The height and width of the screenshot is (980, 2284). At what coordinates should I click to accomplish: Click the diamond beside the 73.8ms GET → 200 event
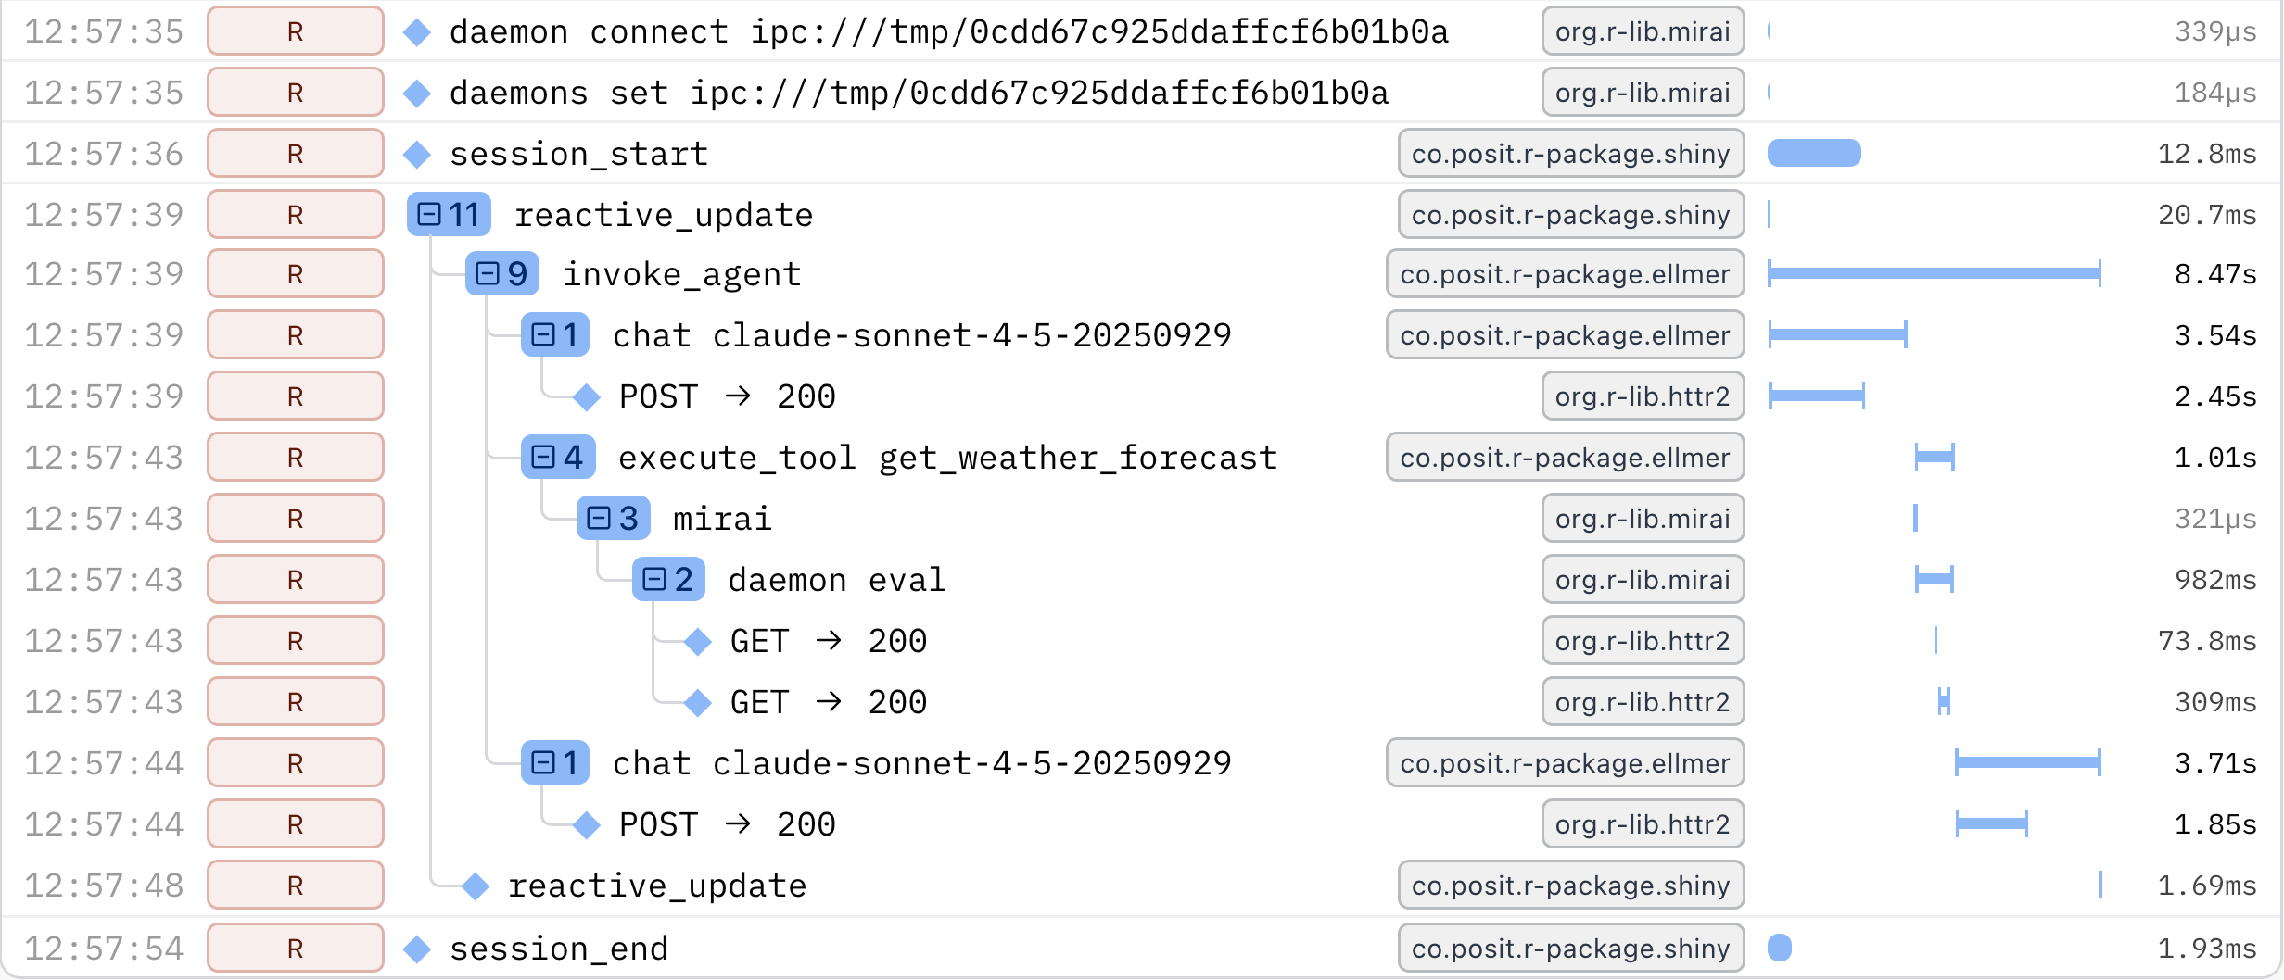(x=696, y=641)
